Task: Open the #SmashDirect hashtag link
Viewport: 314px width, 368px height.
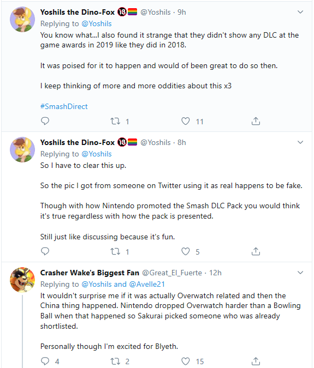Action: 64,106
